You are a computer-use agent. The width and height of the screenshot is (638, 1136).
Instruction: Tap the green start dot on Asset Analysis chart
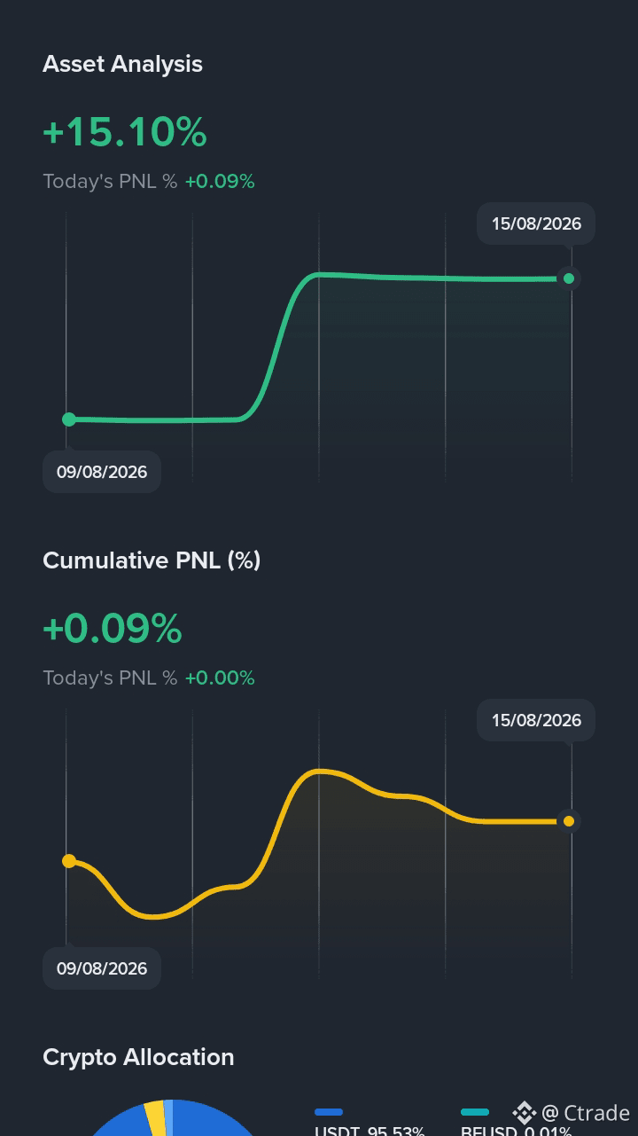(69, 419)
